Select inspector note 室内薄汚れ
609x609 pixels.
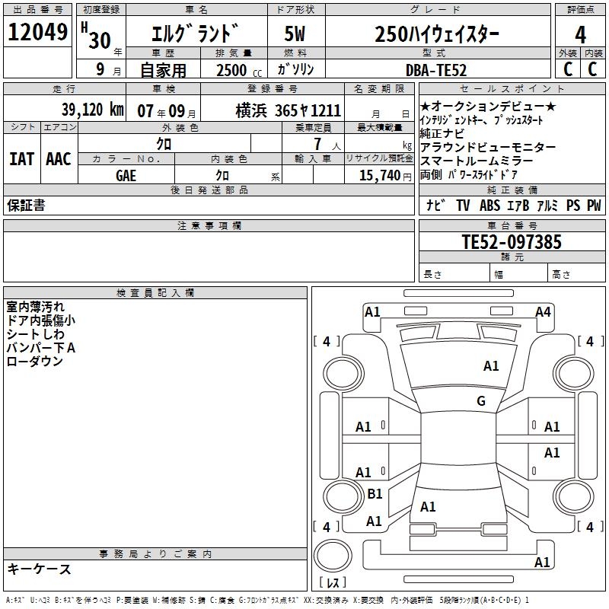click(35, 307)
